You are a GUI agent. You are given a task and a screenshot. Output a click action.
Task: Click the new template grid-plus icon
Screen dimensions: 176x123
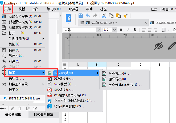82,23
